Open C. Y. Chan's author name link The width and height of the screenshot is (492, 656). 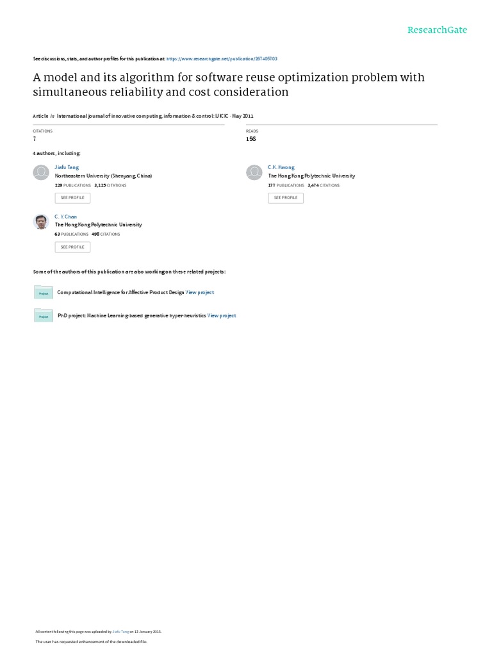pyautogui.click(x=66, y=217)
